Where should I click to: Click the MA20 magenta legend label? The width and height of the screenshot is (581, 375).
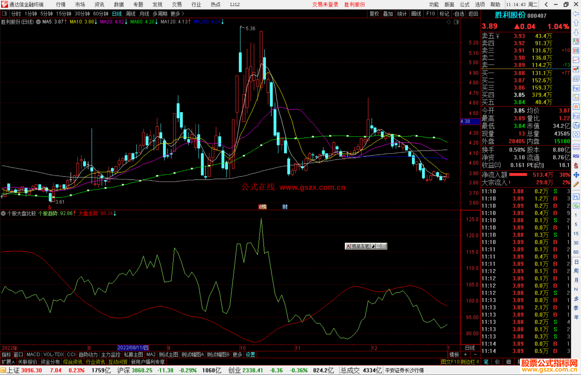tap(112, 22)
